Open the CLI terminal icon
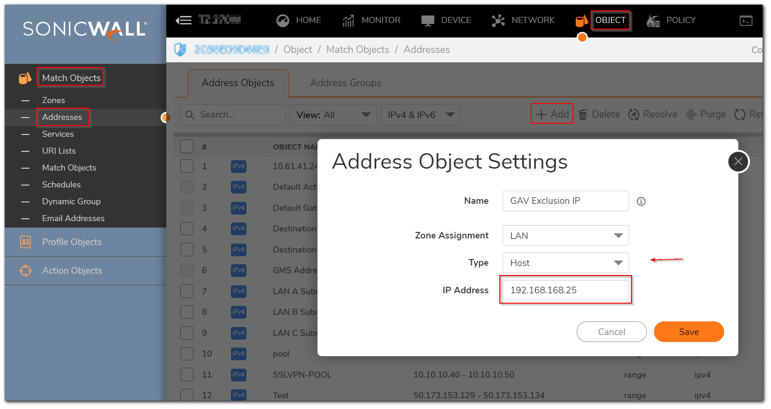 pos(746,21)
